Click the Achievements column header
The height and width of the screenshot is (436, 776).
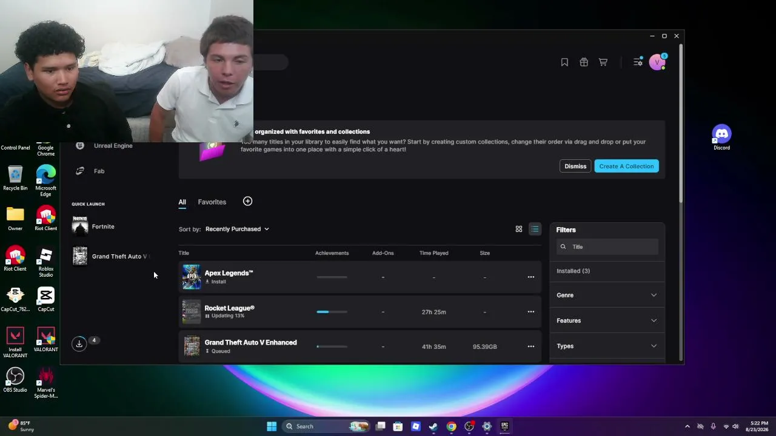(332, 253)
